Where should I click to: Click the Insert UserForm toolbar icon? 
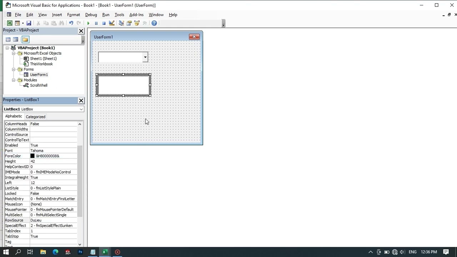tap(17, 23)
